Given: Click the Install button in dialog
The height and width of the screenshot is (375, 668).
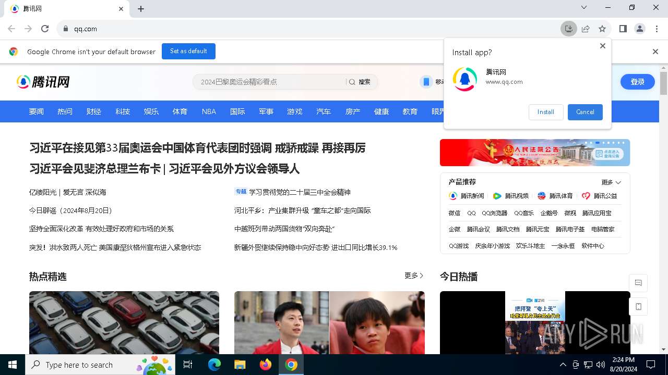Looking at the screenshot, I should (546, 112).
